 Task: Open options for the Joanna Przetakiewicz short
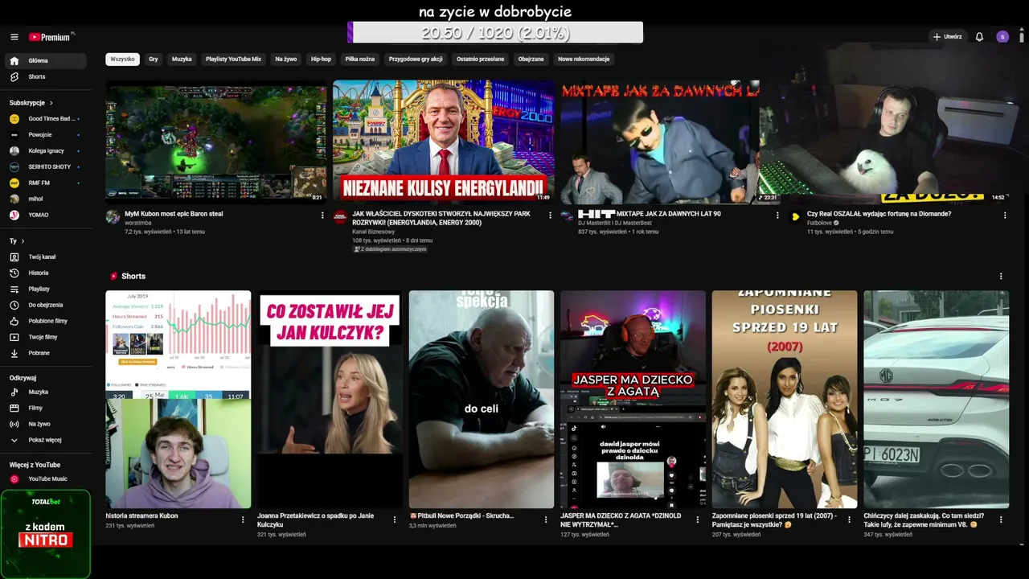[x=395, y=519]
